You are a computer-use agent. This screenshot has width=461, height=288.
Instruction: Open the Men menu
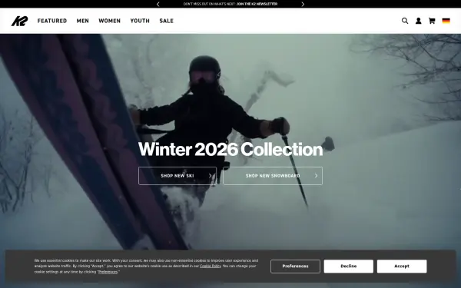(83, 21)
